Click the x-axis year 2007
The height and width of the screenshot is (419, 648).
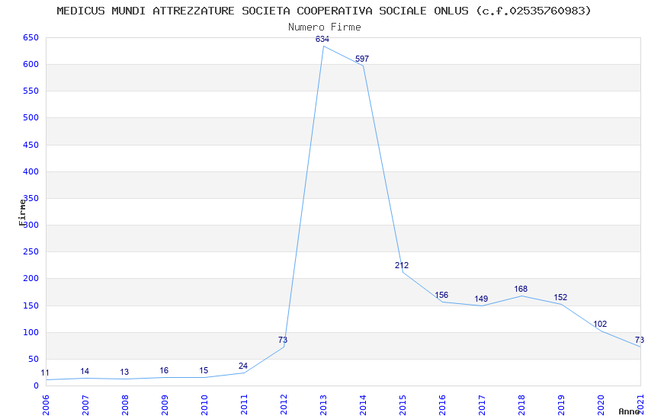pos(85,405)
